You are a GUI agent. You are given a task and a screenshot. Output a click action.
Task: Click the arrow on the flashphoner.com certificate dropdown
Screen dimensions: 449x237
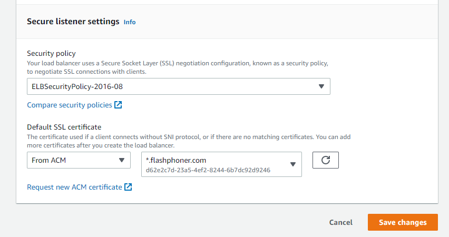tap(293, 164)
